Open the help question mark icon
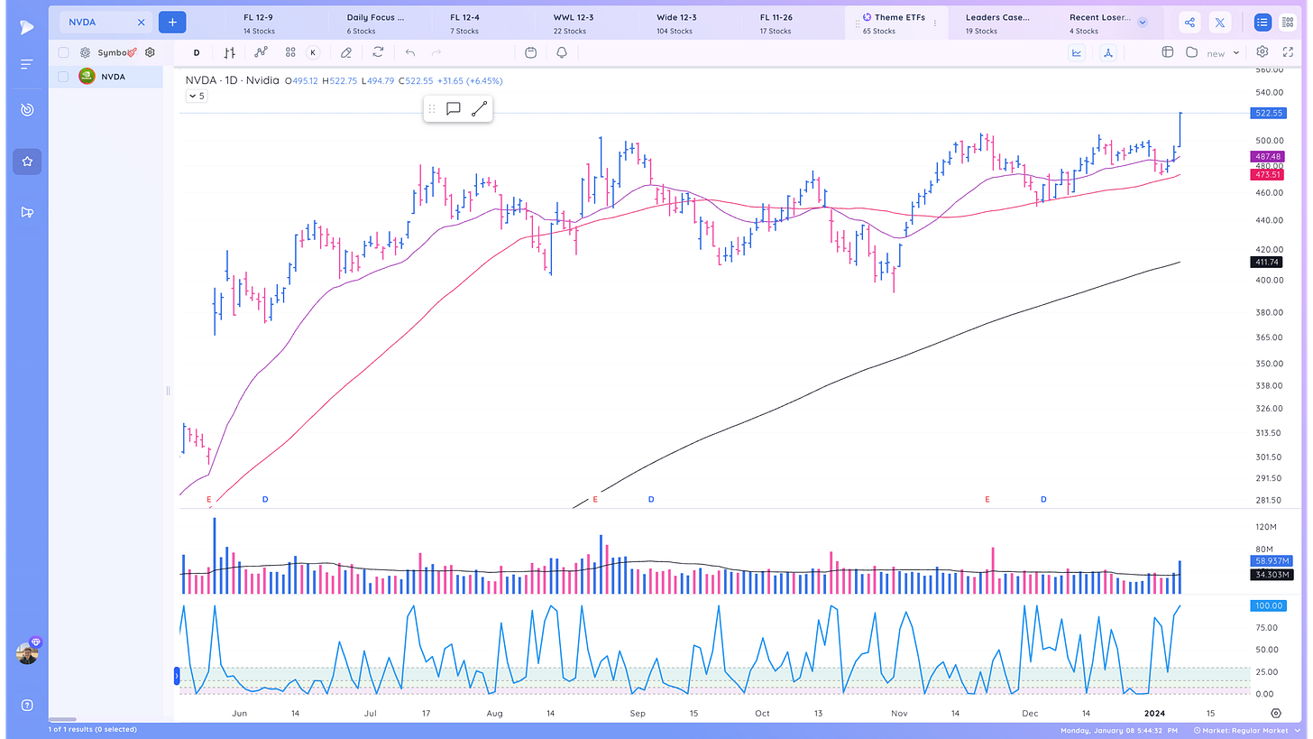Viewport: 1313px width, 739px height. pyautogui.click(x=26, y=705)
